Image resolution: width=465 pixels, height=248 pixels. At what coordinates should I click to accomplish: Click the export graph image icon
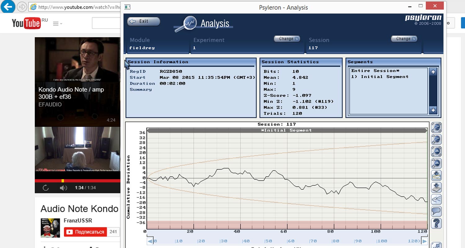tap(436, 175)
